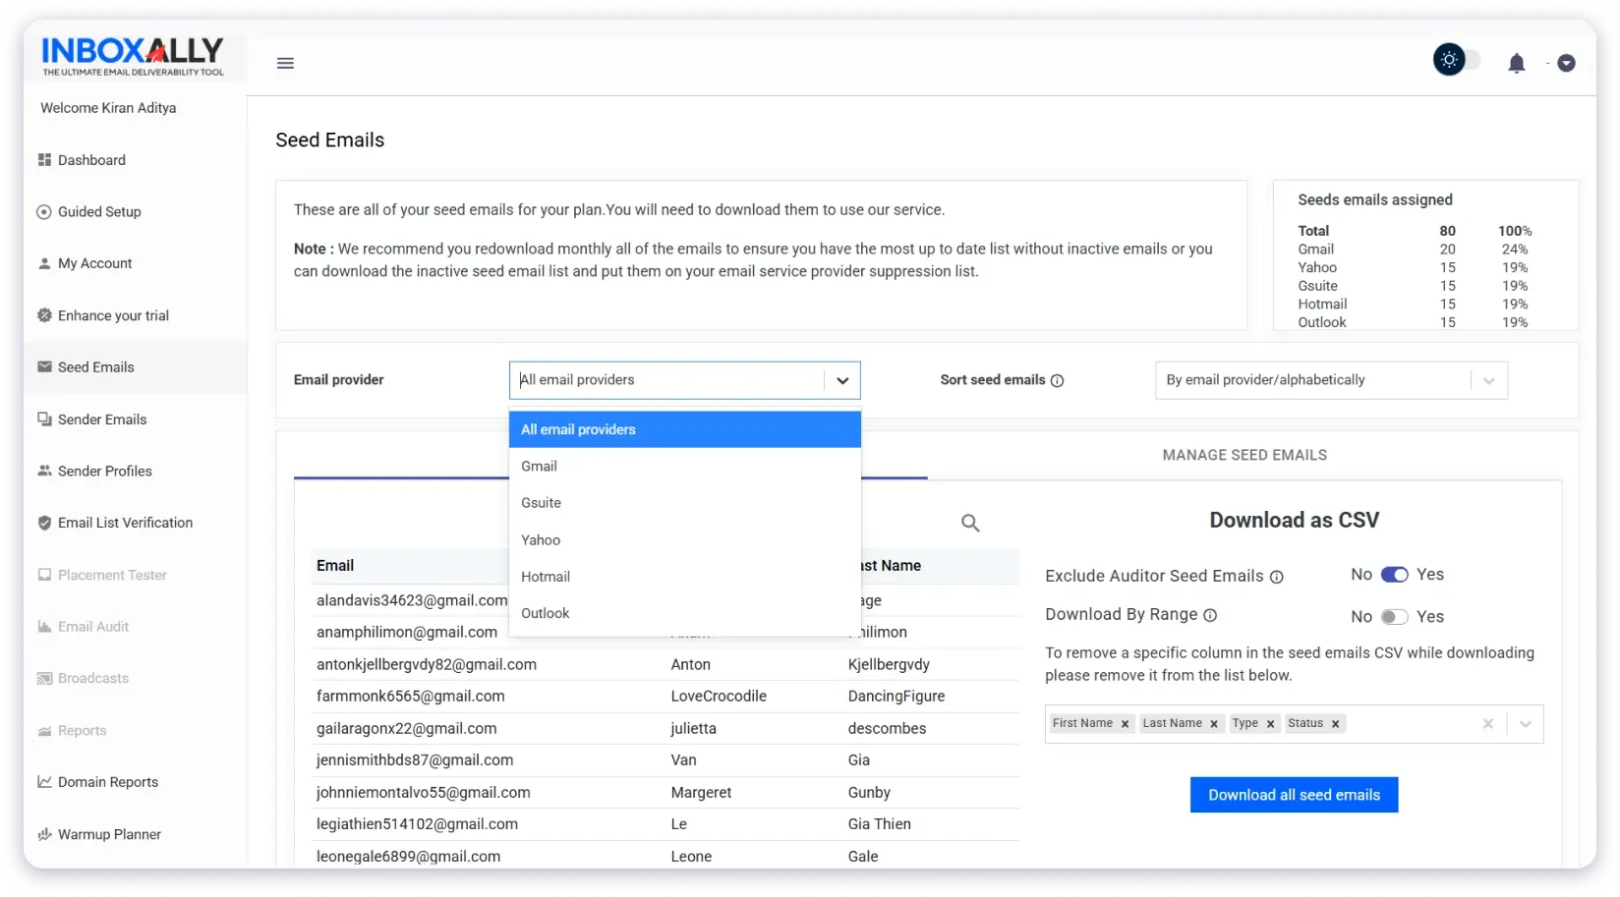
Task: Click the Kjellbergvdy last name cell
Action: [889, 664]
